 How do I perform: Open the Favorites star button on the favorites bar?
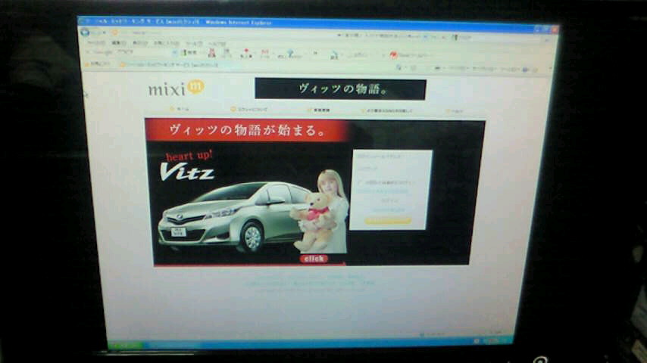pos(98,64)
